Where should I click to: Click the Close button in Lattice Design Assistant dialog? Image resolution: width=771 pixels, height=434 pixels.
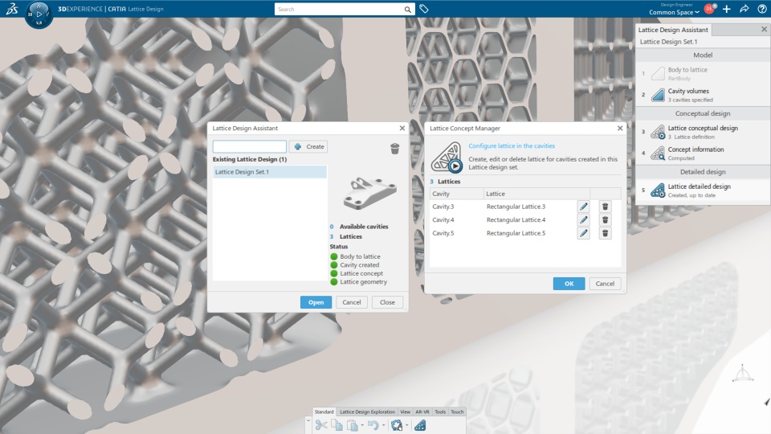click(x=387, y=302)
